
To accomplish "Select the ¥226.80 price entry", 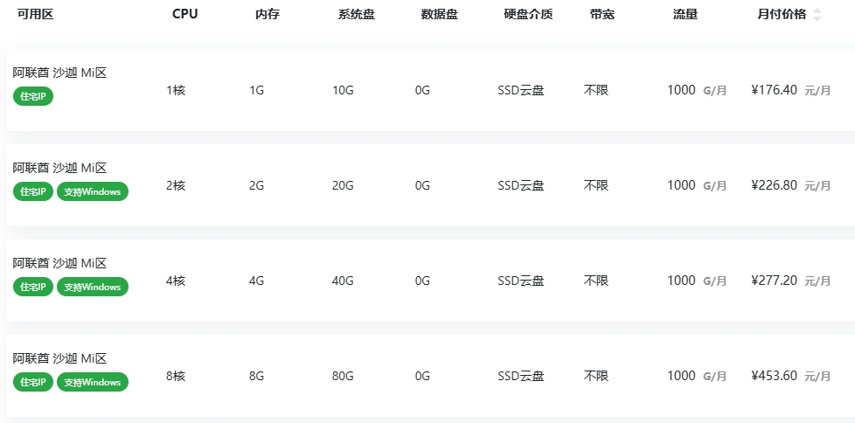I will (x=774, y=185).
